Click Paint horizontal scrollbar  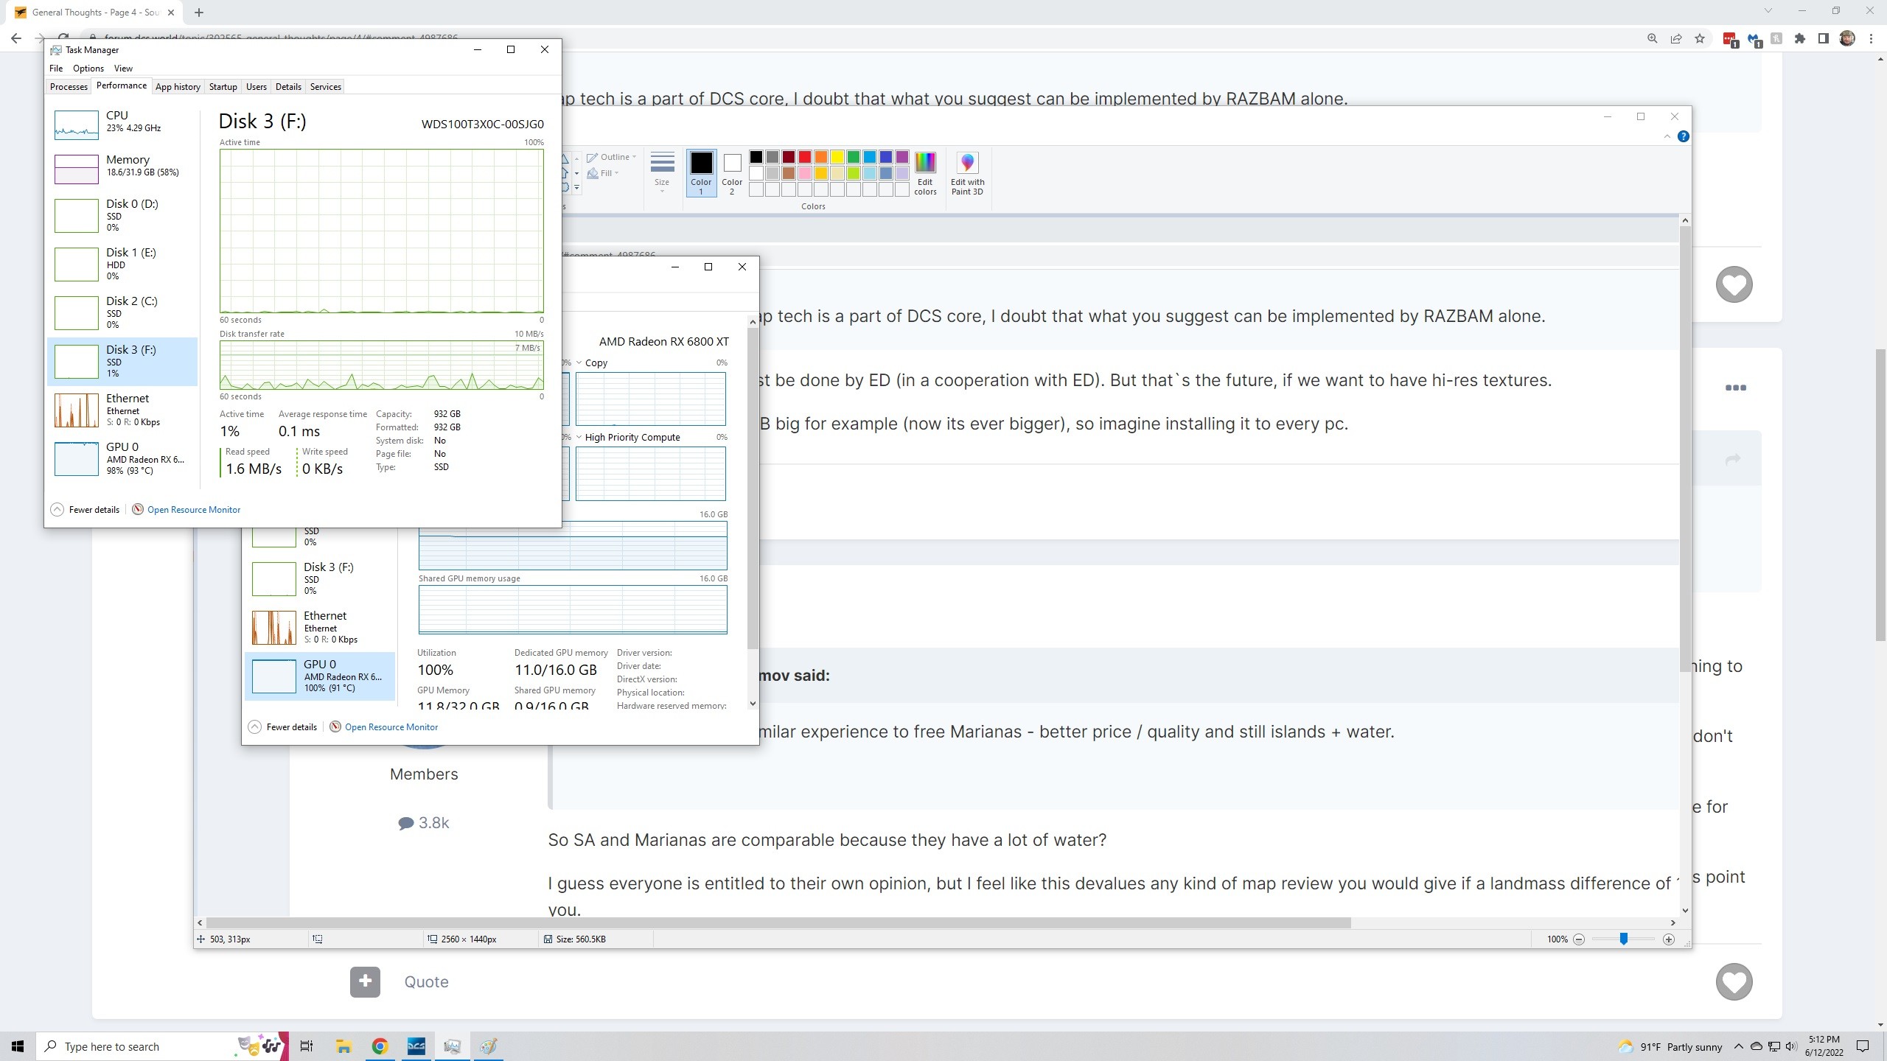(x=778, y=922)
